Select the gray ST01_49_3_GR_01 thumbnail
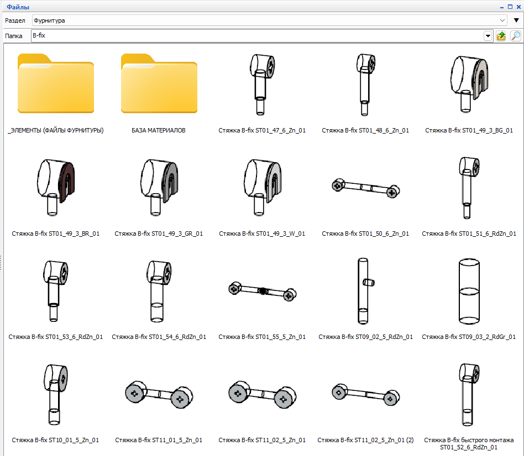 [159, 187]
